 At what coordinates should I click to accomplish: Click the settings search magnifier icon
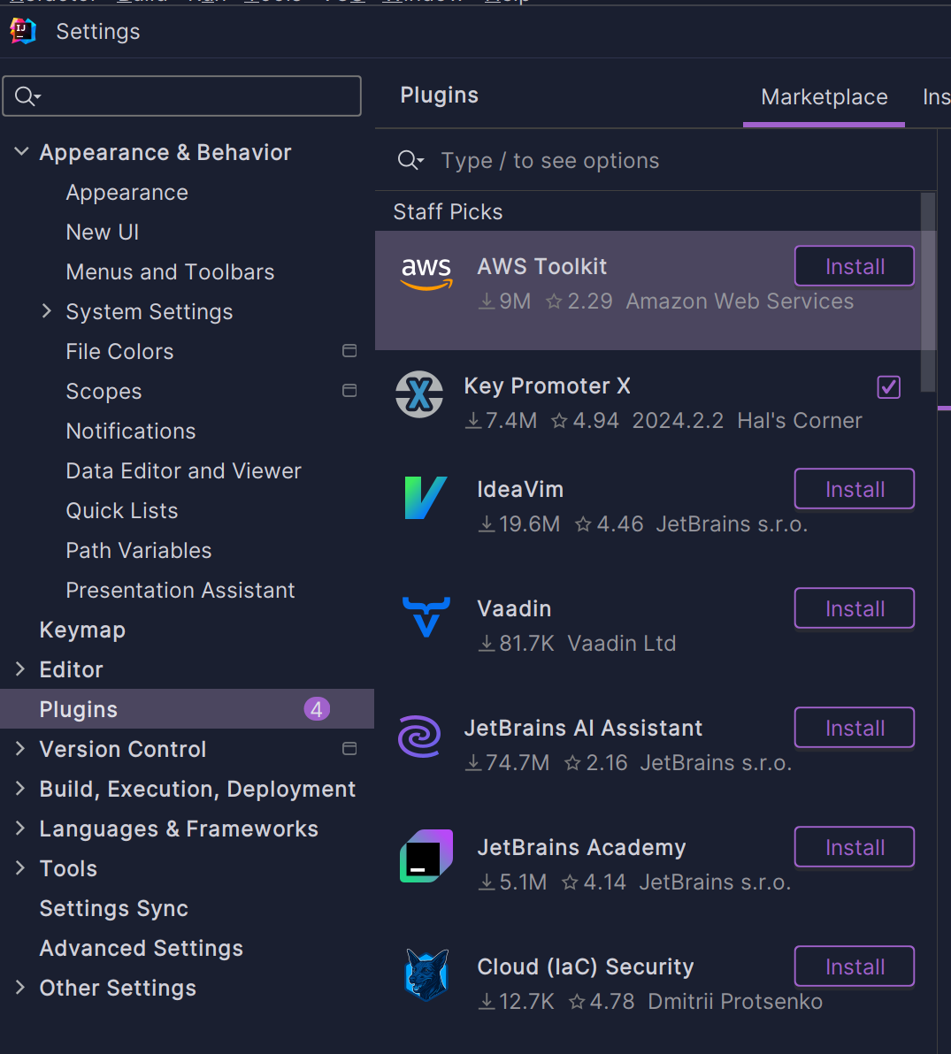[27, 96]
